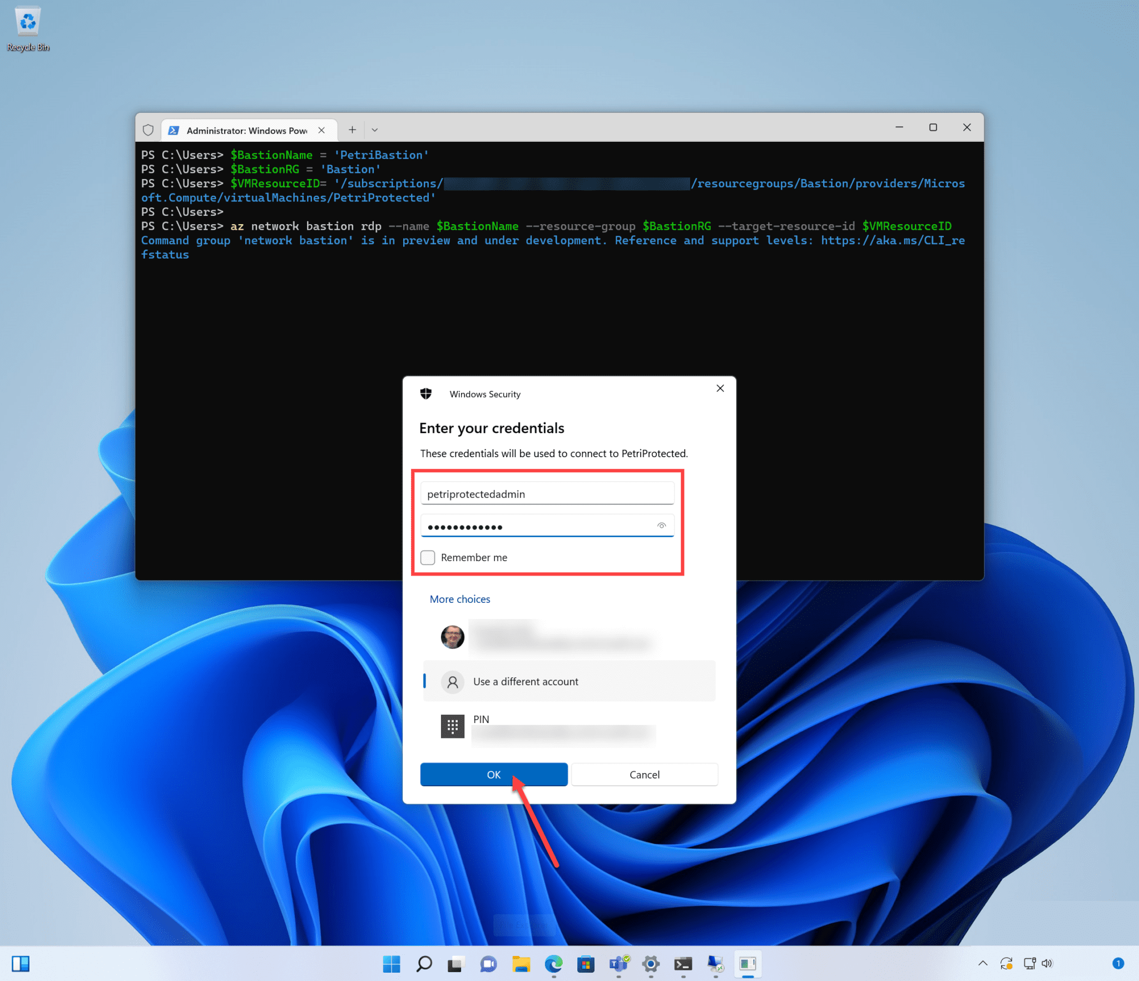Image resolution: width=1139 pixels, height=981 pixels.
Task: Click the More choices link
Action: click(459, 599)
